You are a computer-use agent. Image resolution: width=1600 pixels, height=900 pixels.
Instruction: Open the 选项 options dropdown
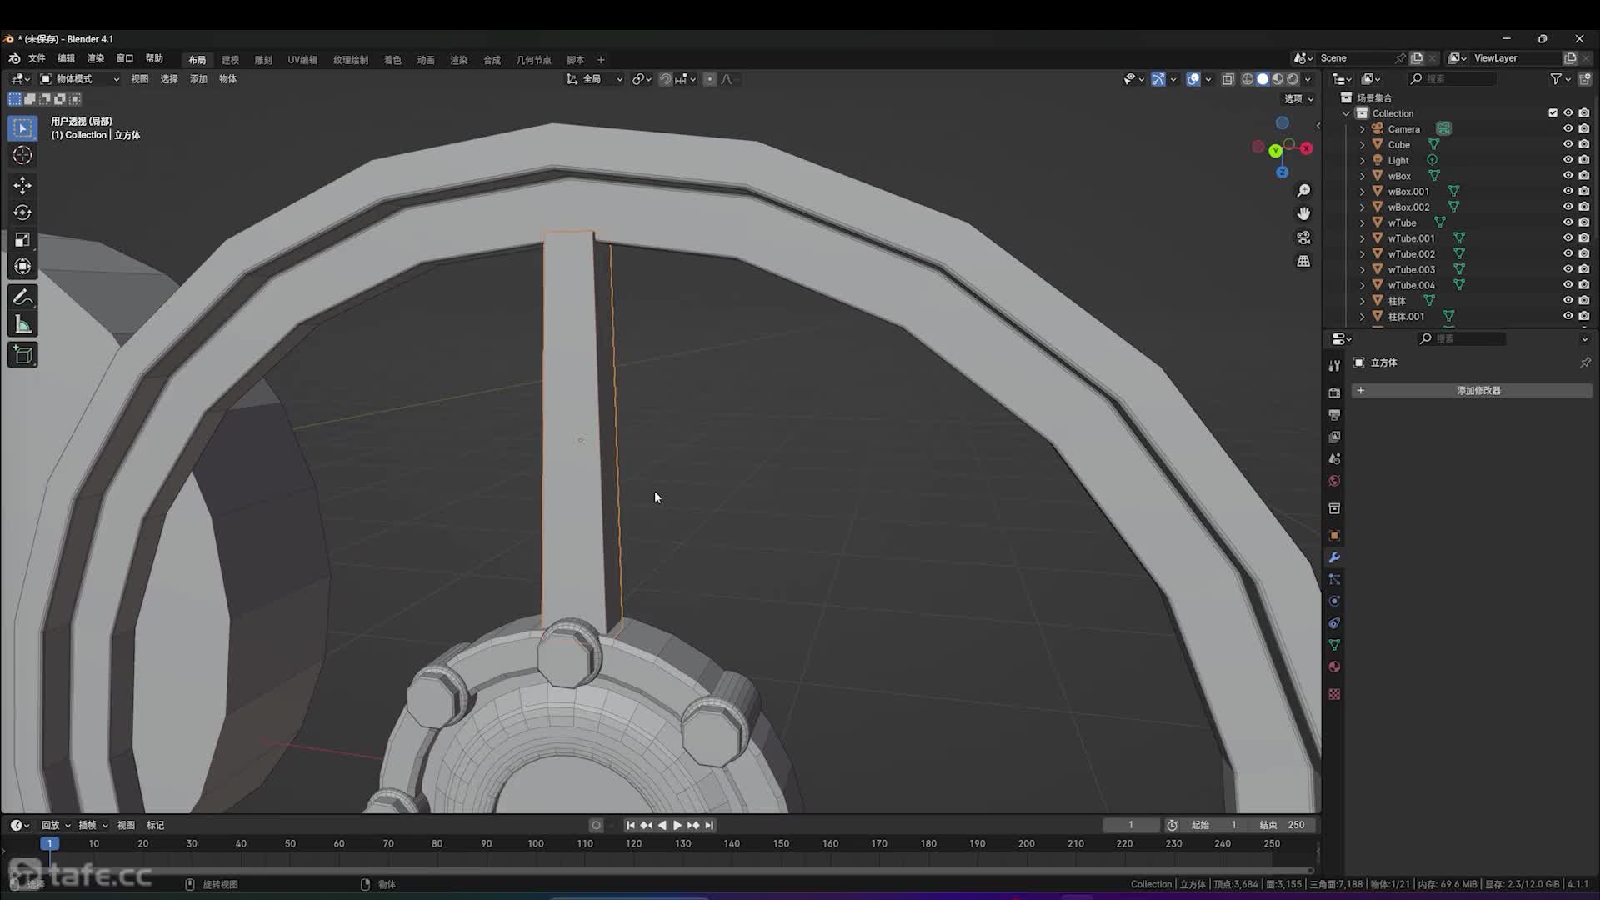pos(1298,98)
